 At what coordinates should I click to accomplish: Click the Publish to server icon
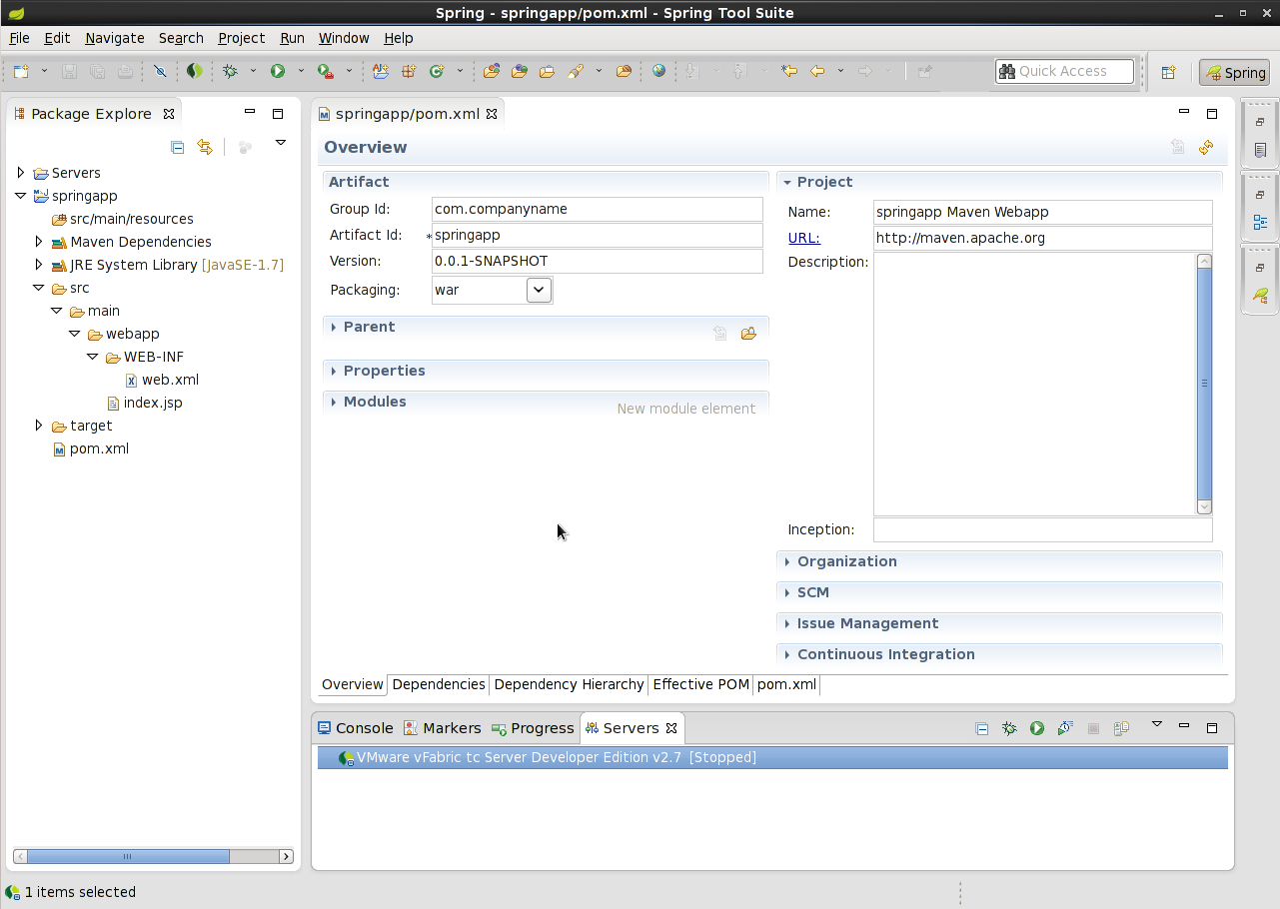click(1121, 728)
